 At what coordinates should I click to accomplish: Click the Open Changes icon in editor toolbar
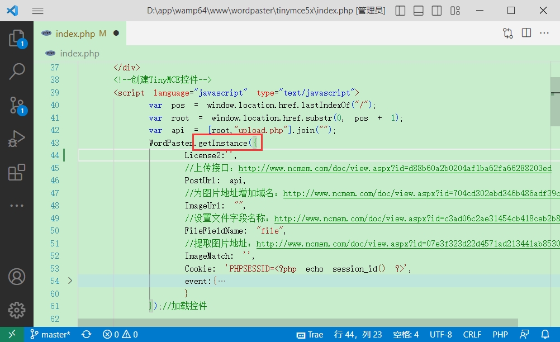click(x=507, y=34)
